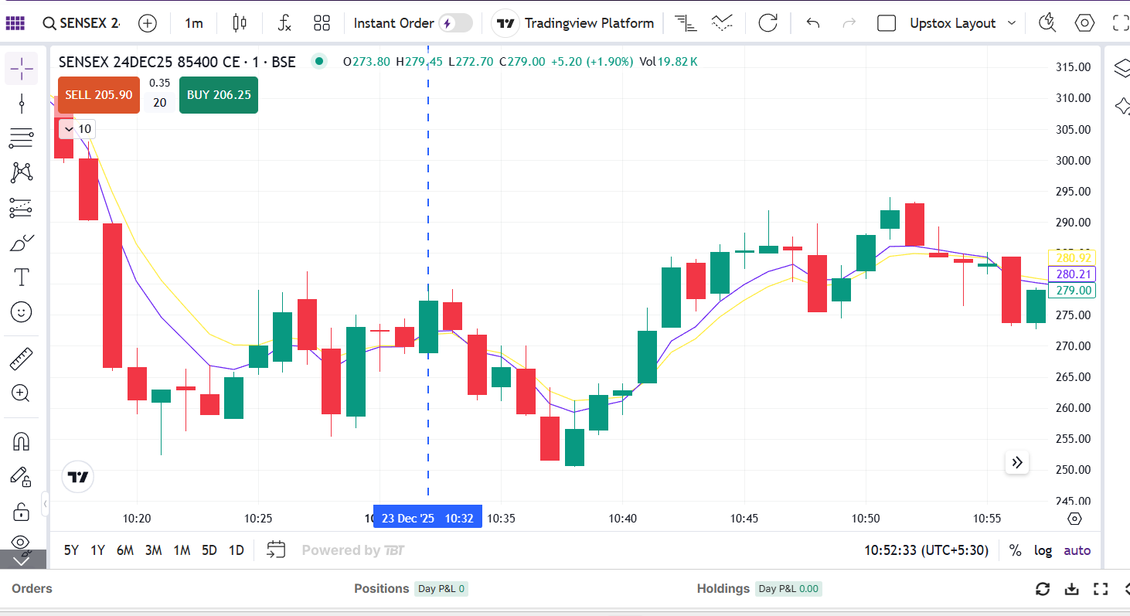Open the emoji icons tool
The image size is (1130, 616).
[x=22, y=312]
